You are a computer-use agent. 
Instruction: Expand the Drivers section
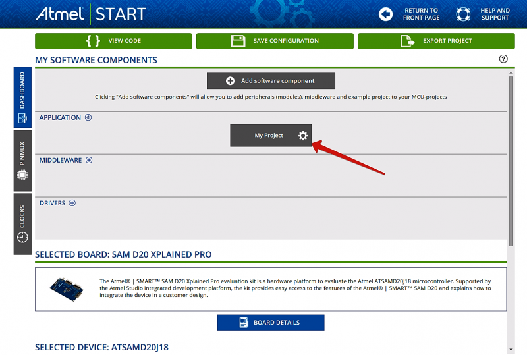[72, 203]
